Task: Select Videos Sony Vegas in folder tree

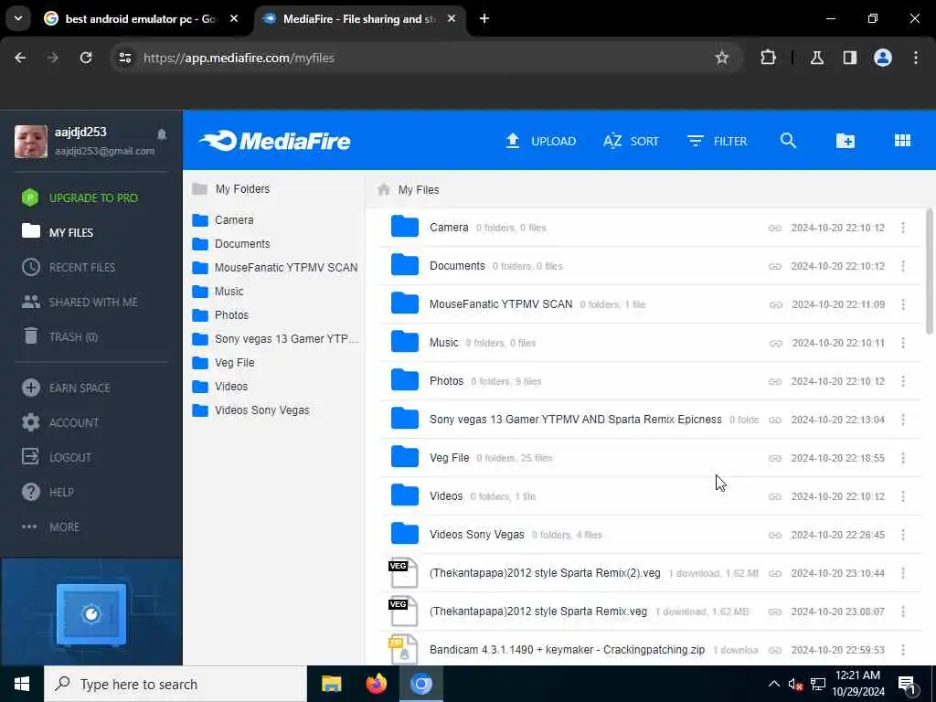Action: [250, 410]
